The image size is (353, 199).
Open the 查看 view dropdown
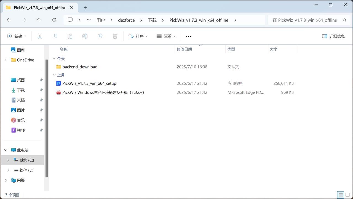click(x=166, y=36)
